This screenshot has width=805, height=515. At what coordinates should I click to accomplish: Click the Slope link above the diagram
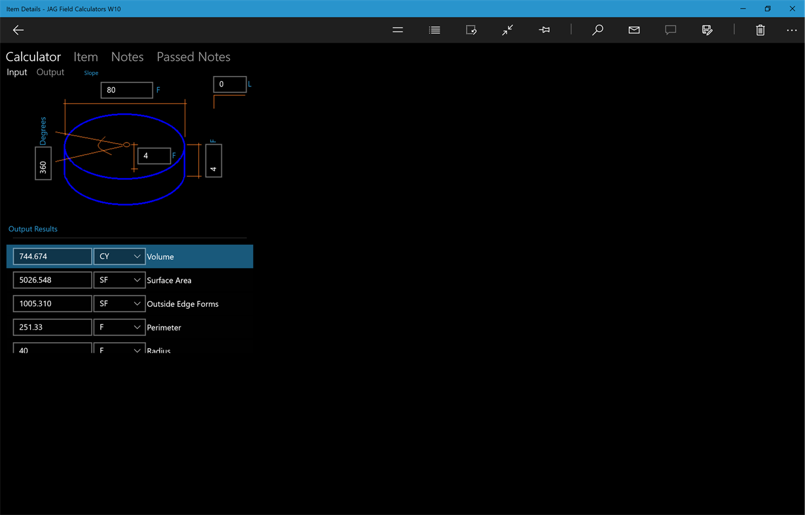point(91,73)
